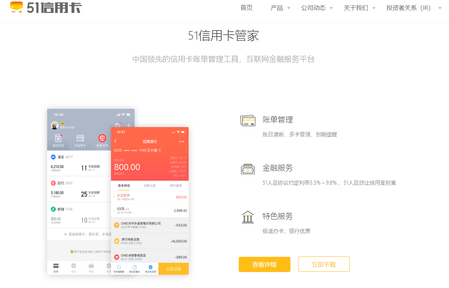This screenshot has height=288, width=449.
Task: Tap back arrow in 招商银行 screen
Action: [116, 141]
